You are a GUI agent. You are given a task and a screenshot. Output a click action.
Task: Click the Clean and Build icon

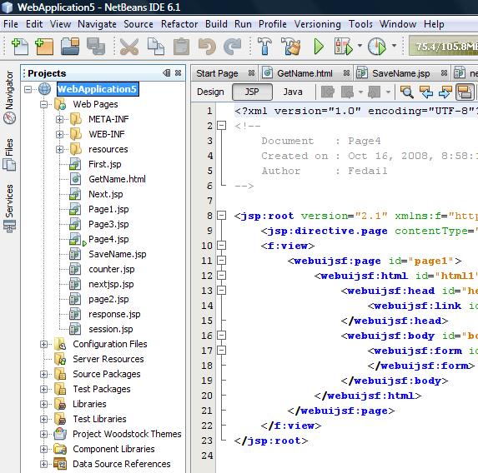290,47
